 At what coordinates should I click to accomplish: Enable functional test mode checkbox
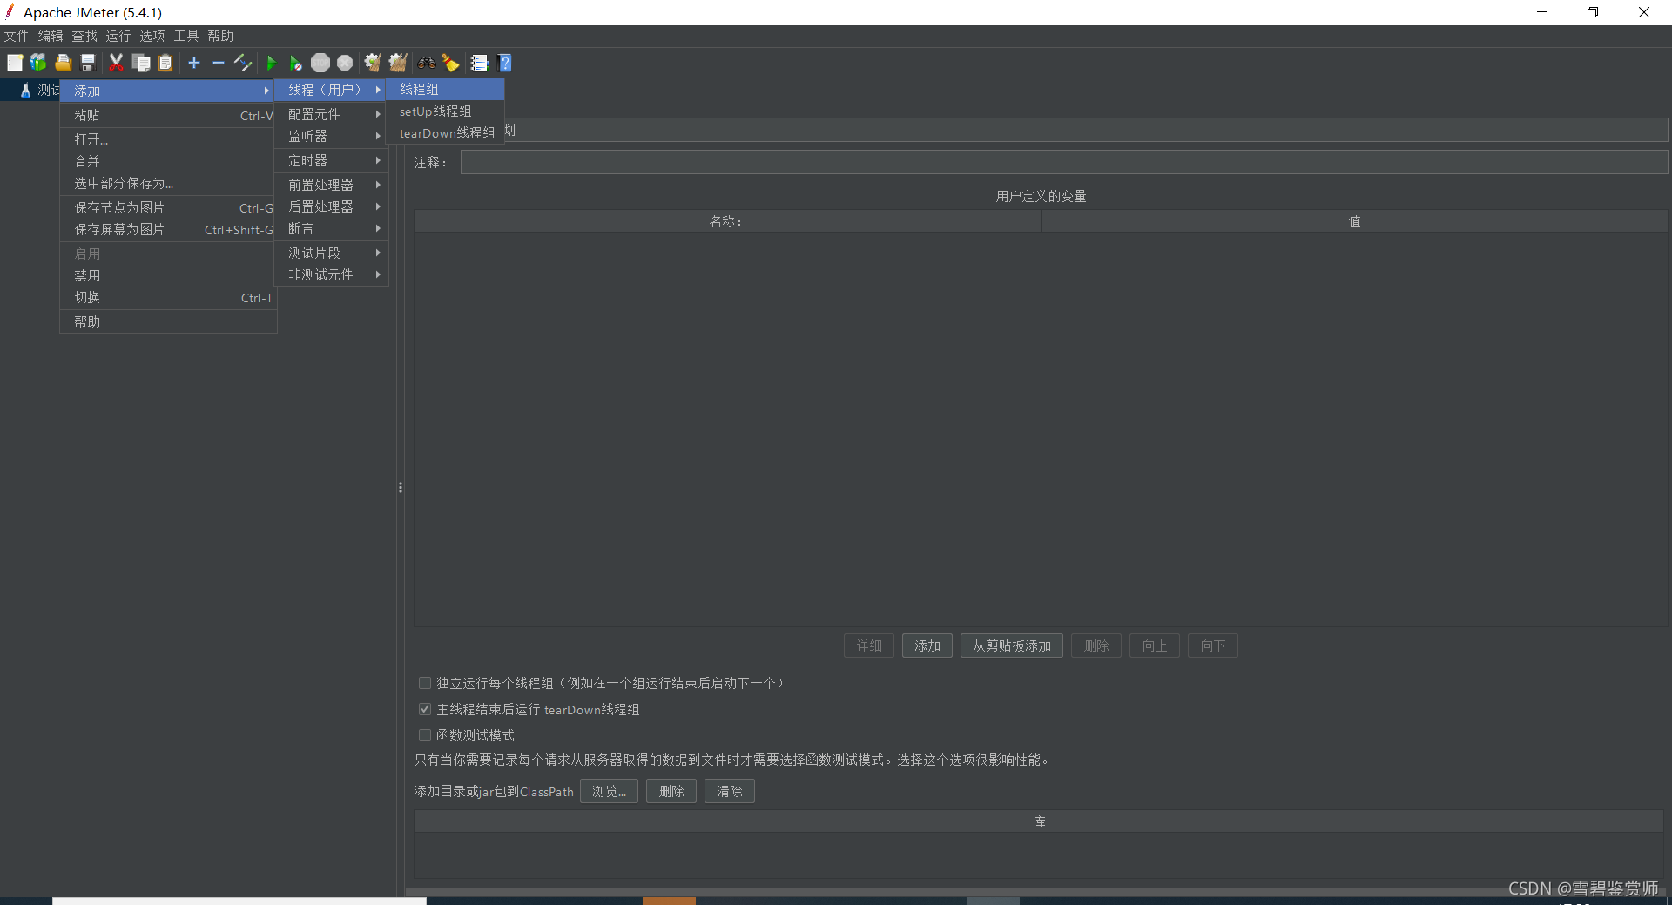(425, 735)
